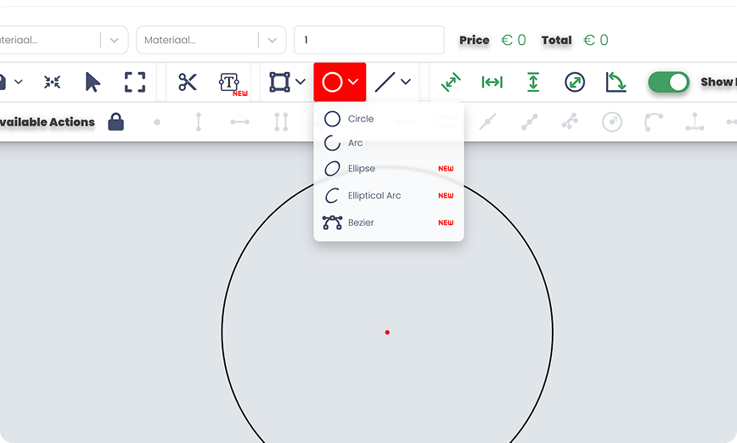Screen dimensions: 737x443
Task: Choose the arrow pointer select tool
Action: click(x=93, y=82)
